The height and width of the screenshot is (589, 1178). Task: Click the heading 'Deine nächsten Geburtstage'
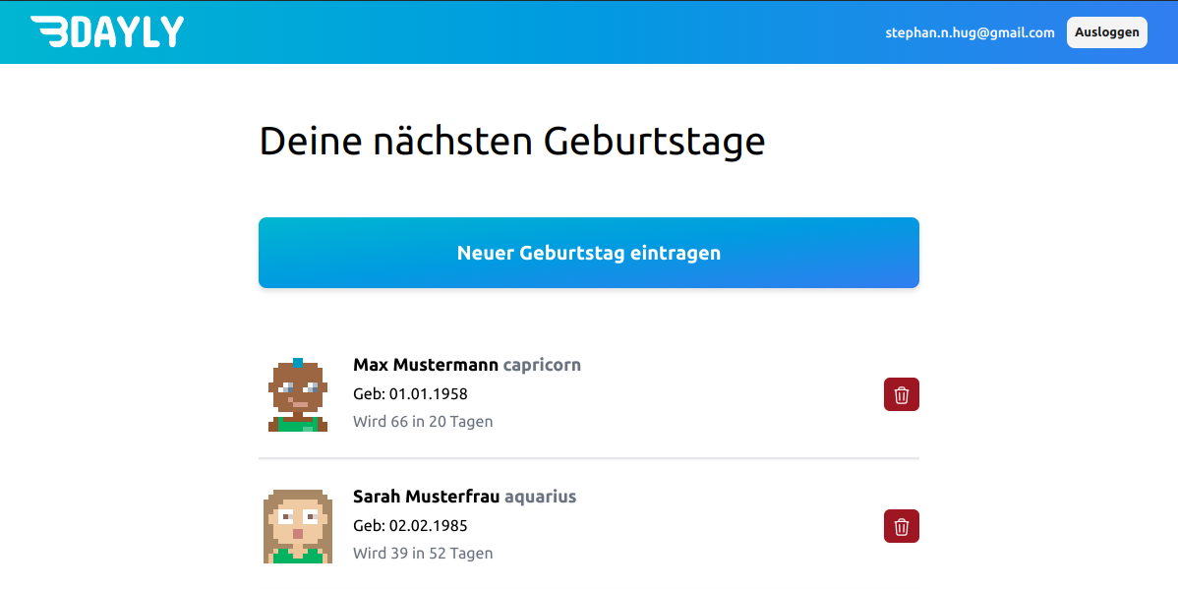tap(511, 142)
